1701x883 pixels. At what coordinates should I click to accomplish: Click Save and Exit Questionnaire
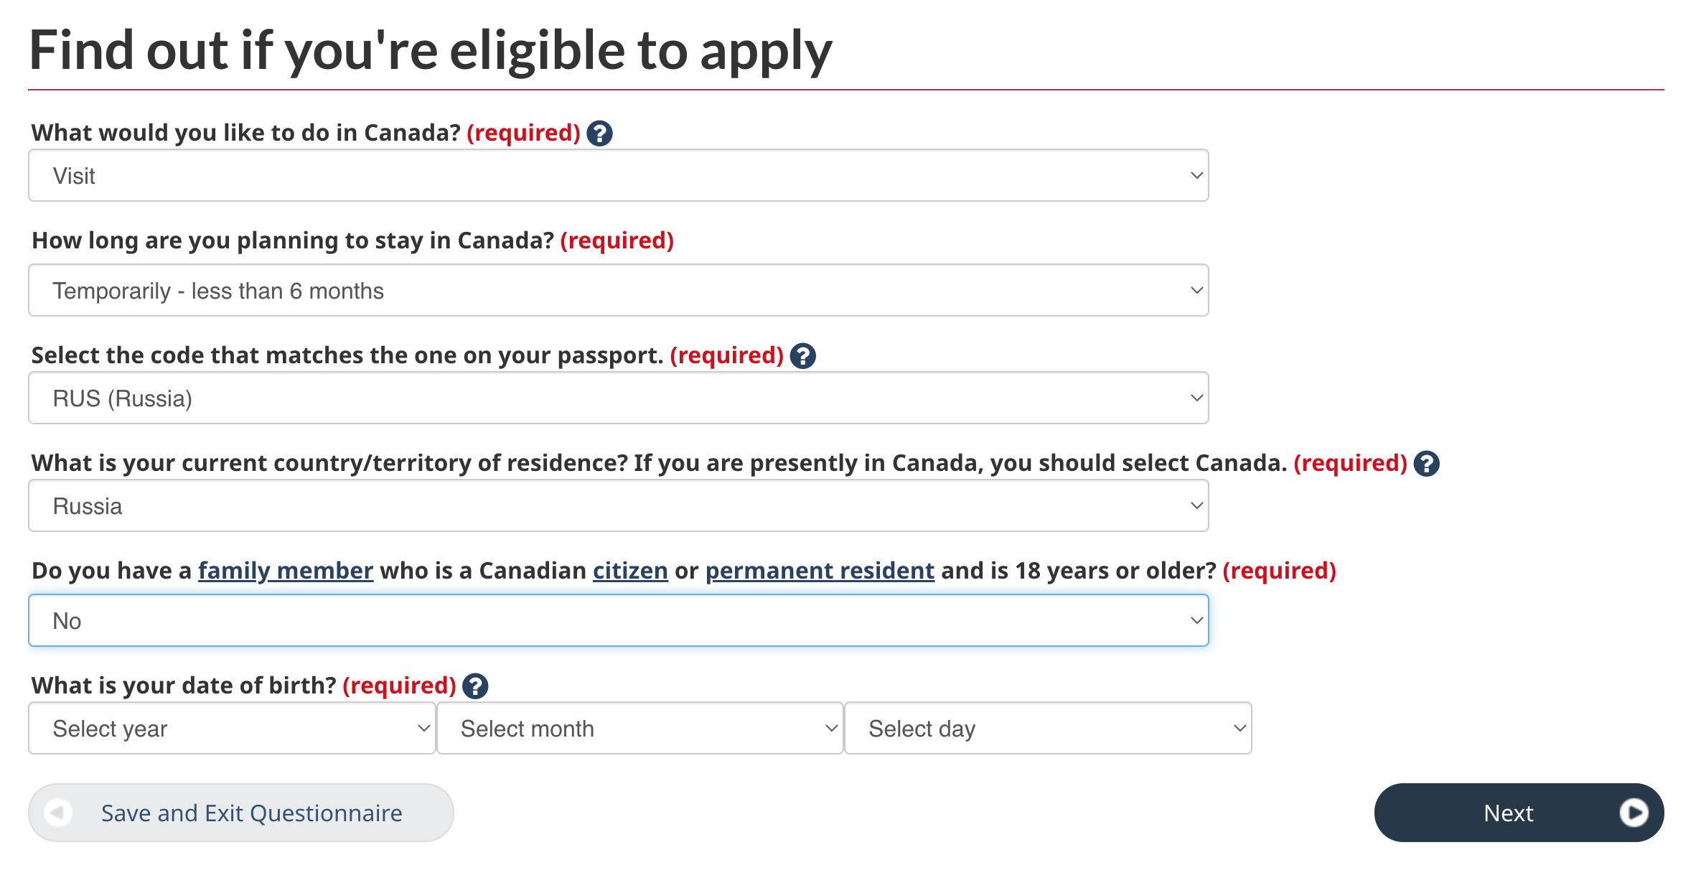click(241, 813)
